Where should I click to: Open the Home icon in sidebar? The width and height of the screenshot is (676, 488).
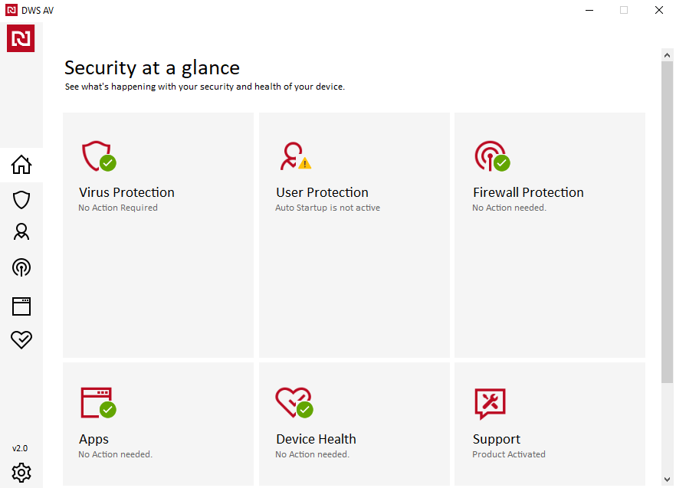point(21,165)
